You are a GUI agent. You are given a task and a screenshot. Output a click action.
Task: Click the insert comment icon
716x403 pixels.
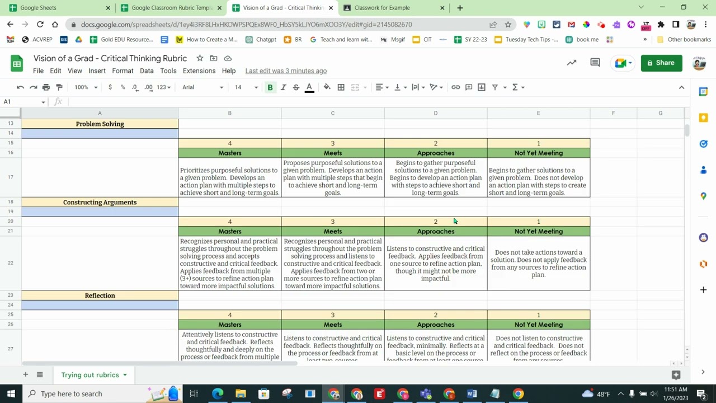(469, 87)
